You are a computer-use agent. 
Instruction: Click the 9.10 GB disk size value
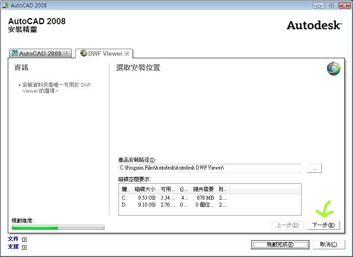pos(147,205)
